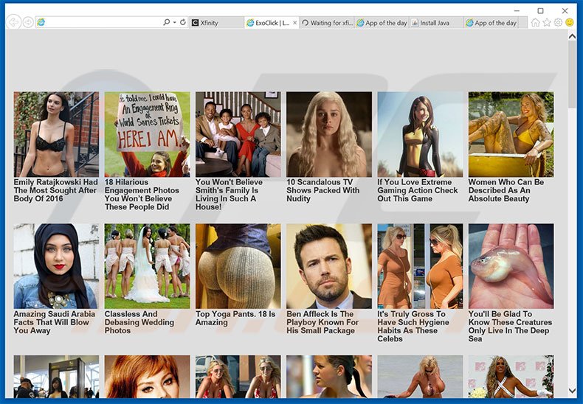Click the search magnifier in address bar
583x404 pixels.
pos(166,22)
